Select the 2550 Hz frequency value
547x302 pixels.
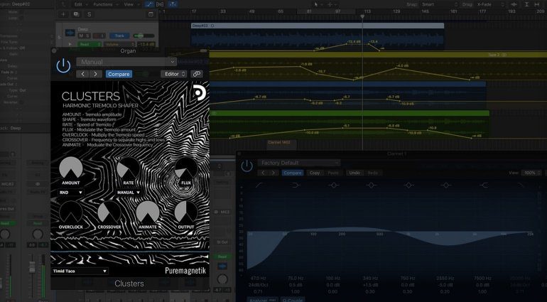445,279
